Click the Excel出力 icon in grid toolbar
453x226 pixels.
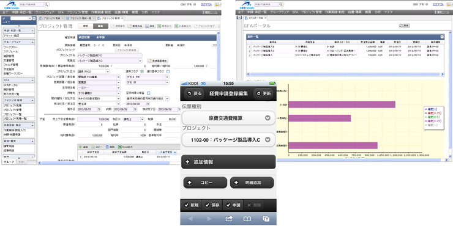[x=119, y=147]
